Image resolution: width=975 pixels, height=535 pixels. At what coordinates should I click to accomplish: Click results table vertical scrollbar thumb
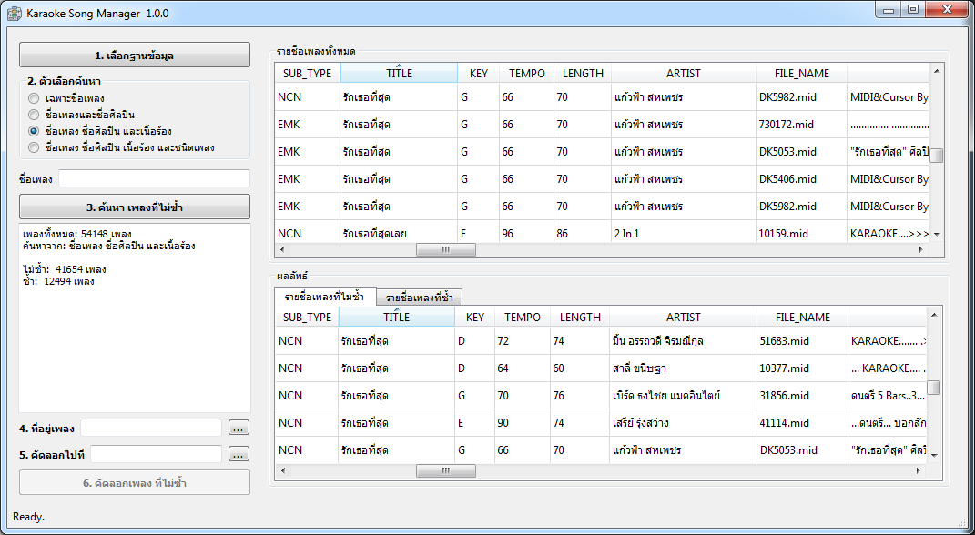pos(934,387)
